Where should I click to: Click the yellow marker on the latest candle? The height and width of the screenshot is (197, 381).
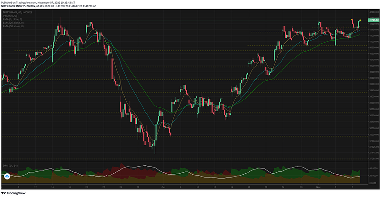click(360, 20)
